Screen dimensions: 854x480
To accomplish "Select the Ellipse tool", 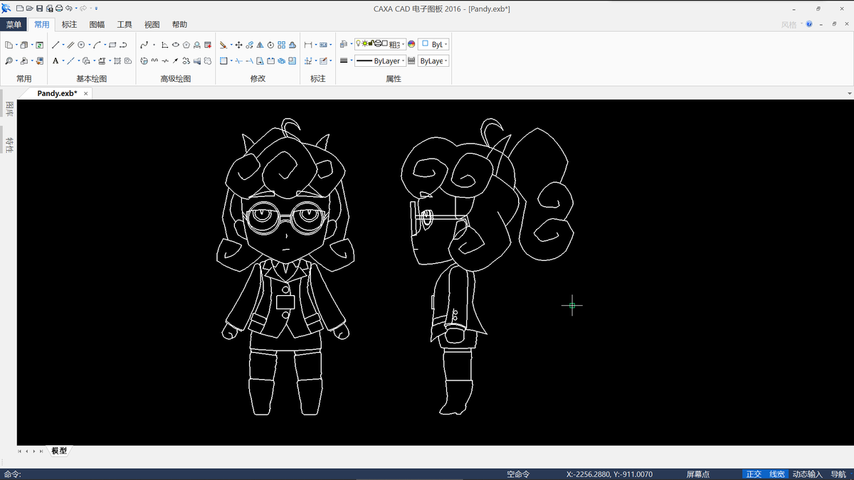I will click(175, 45).
